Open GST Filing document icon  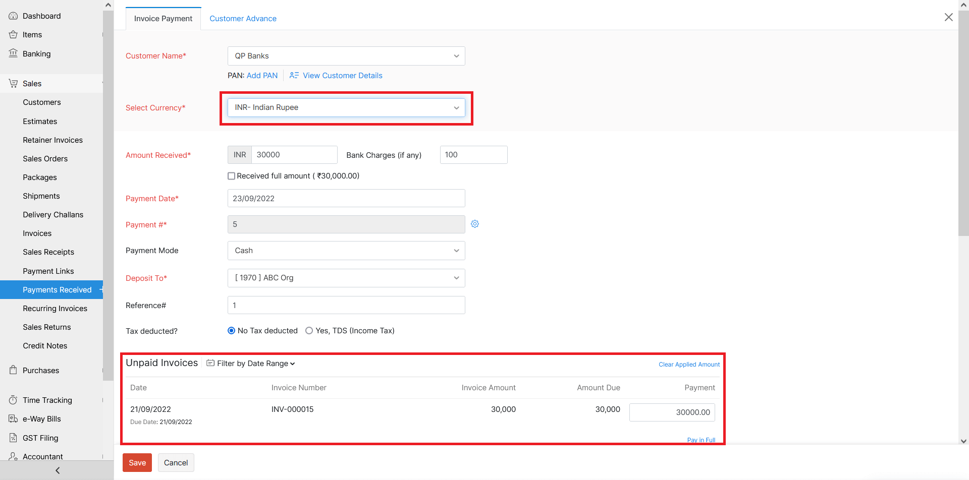tap(13, 438)
